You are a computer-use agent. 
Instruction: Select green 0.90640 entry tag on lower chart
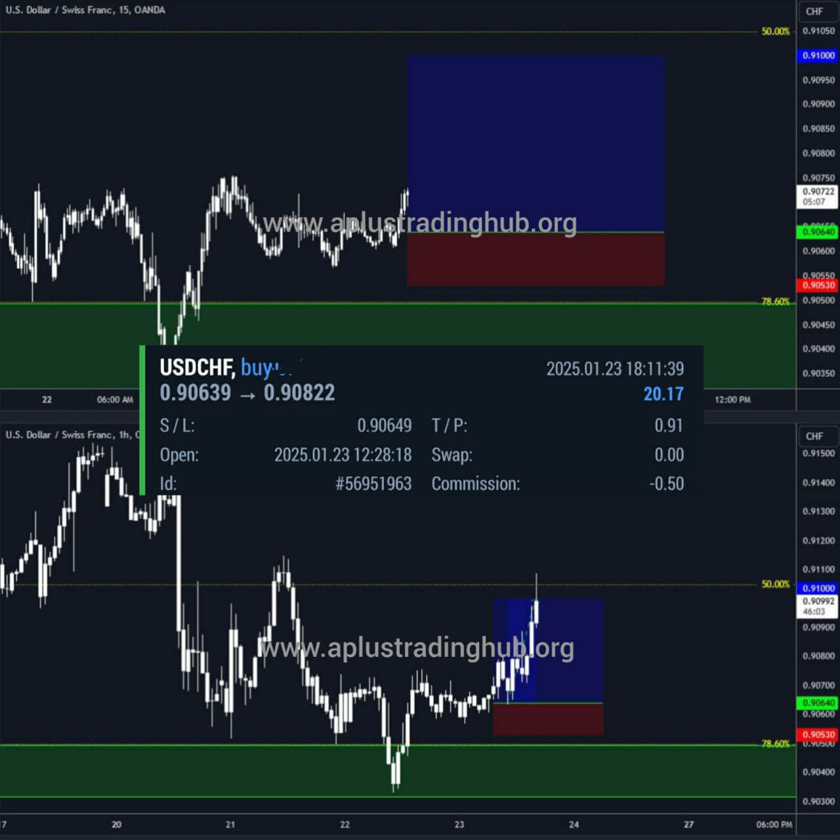click(x=818, y=703)
